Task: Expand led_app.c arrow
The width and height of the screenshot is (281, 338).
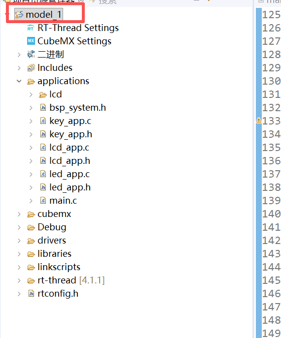Action: coord(31,174)
